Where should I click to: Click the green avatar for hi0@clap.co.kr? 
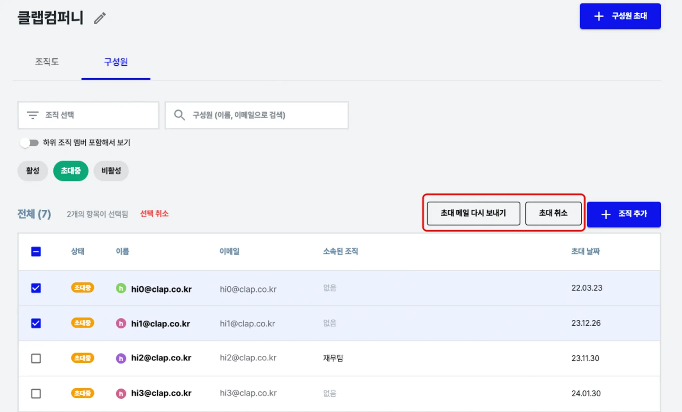pos(121,288)
